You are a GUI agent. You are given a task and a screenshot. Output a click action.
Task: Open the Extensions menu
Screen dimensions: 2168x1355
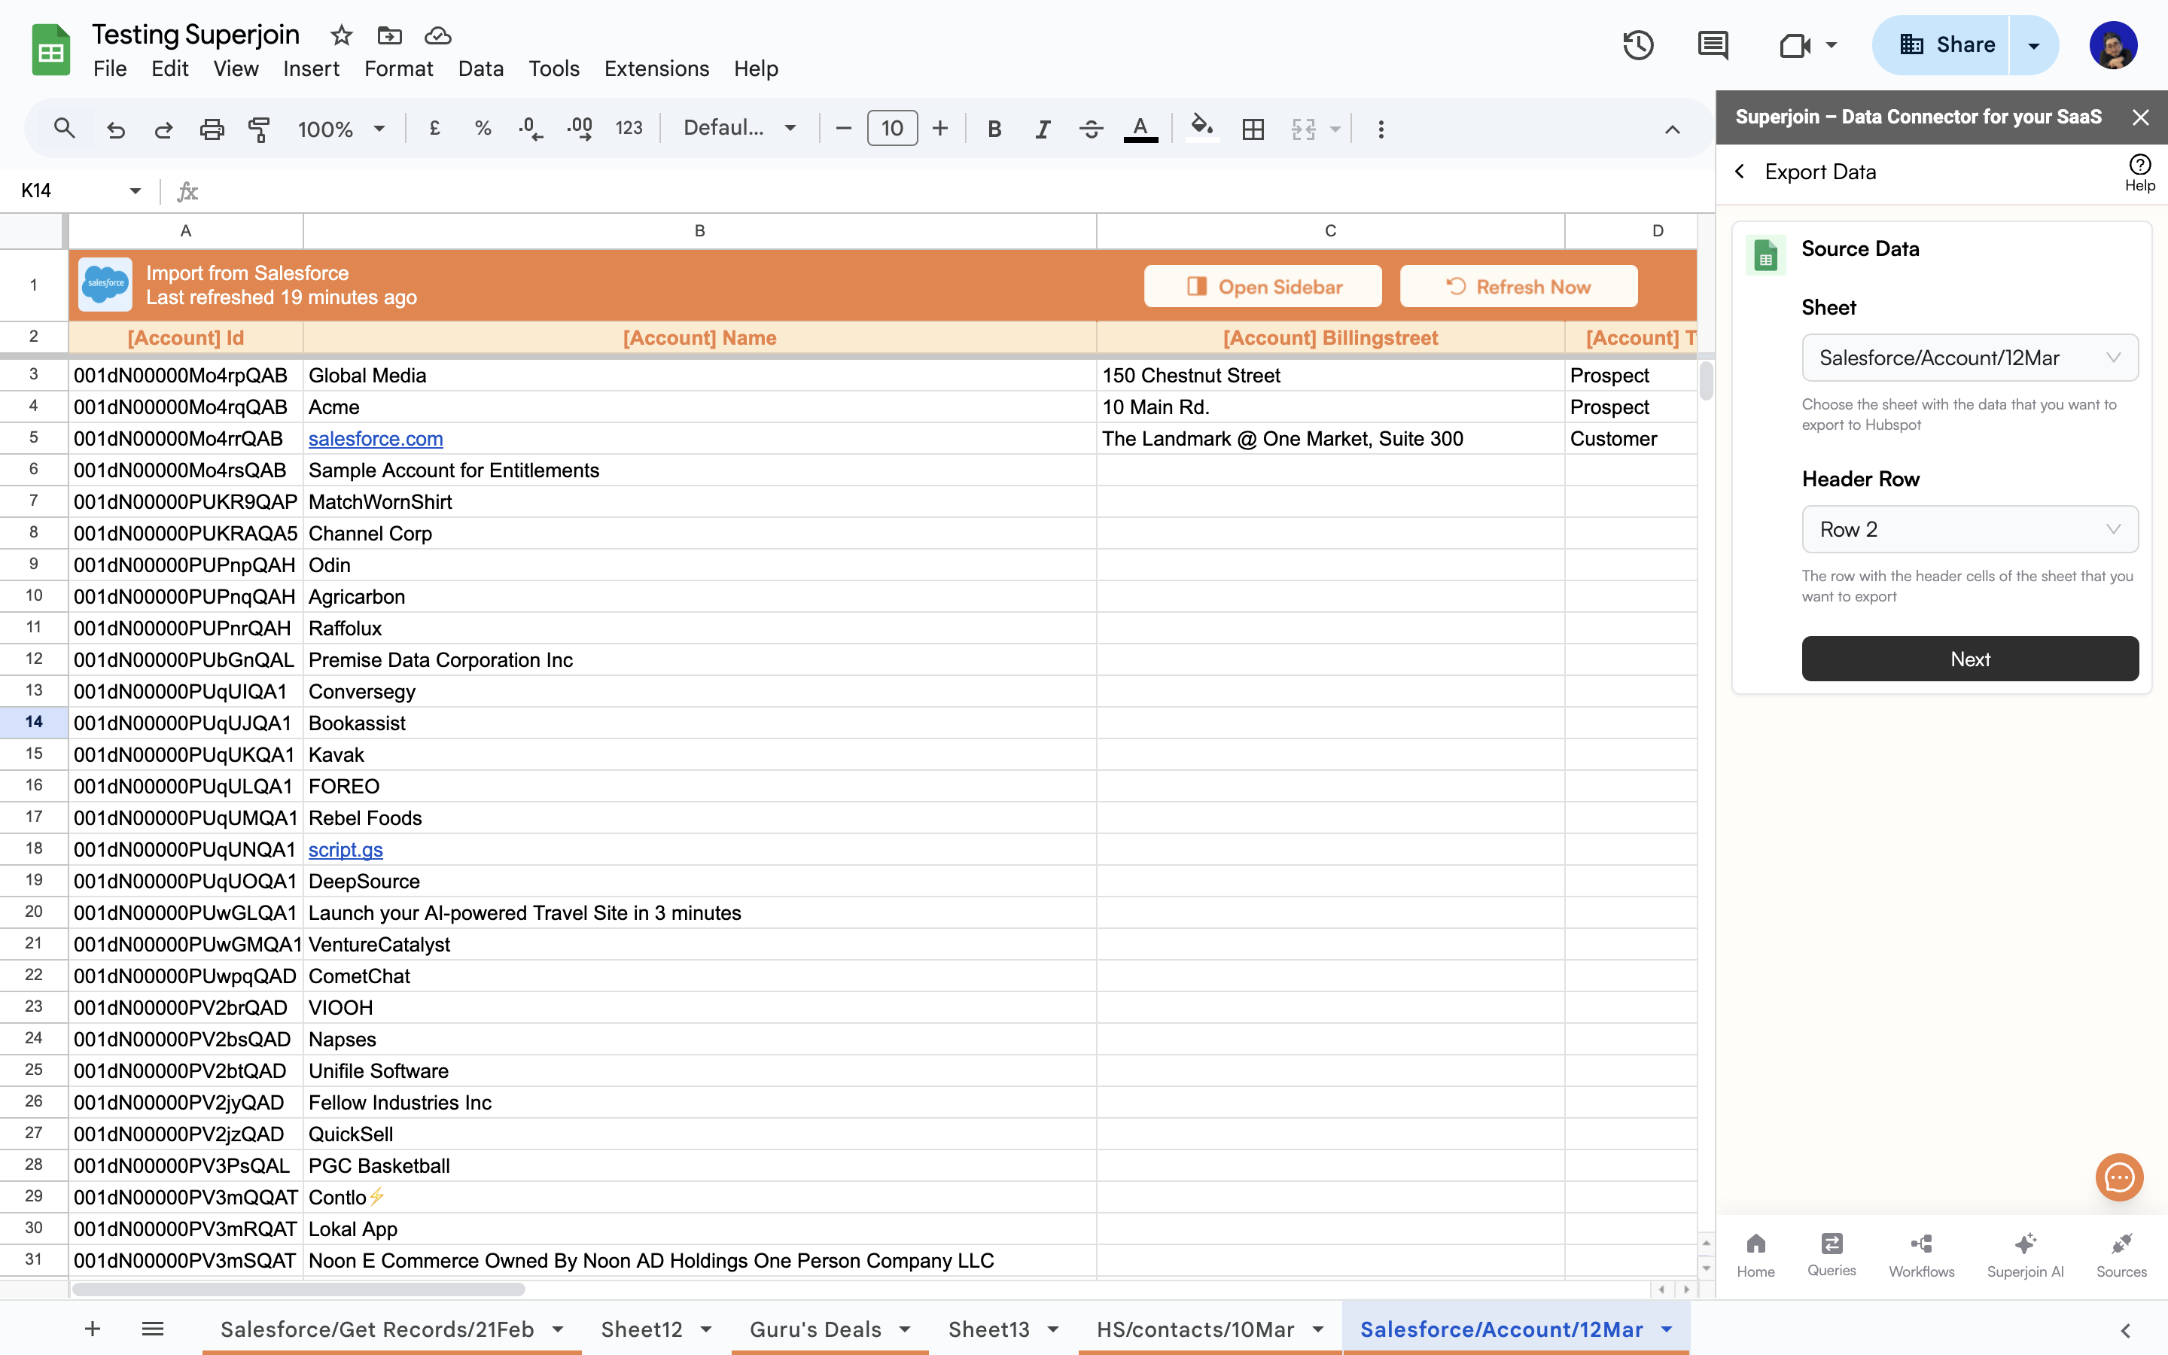click(656, 69)
